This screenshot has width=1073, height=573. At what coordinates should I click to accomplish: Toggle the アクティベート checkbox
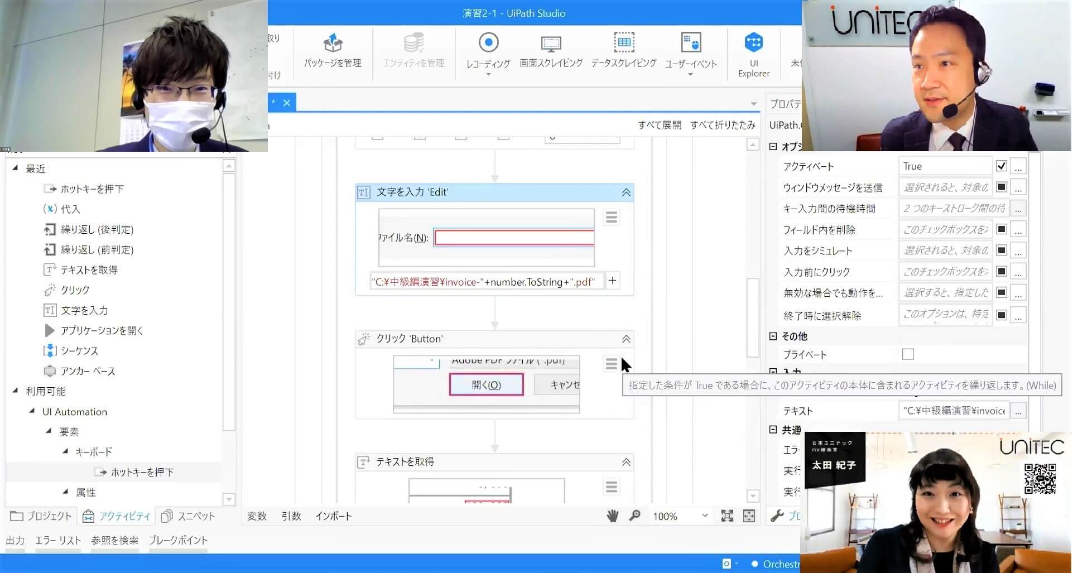(1001, 166)
